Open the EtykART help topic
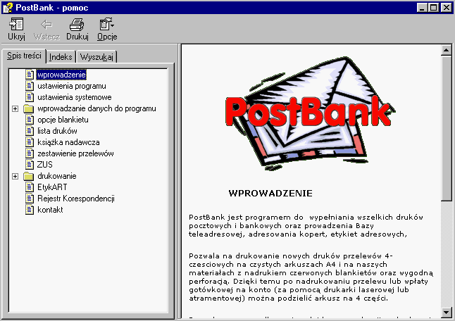455x321 pixels. pos(52,187)
